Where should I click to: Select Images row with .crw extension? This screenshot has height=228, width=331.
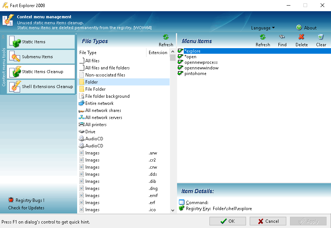(123, 167)
